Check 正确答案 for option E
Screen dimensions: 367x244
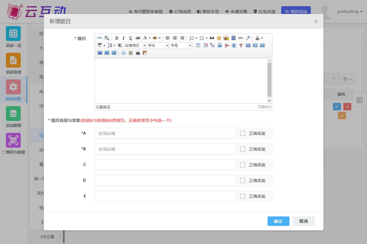point(243,196)
